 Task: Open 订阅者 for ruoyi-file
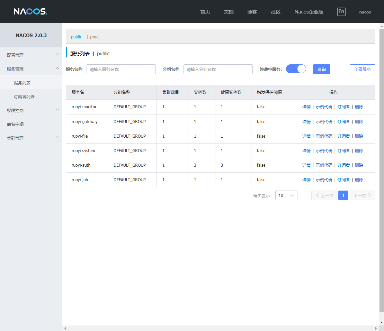tap(343, 136)
